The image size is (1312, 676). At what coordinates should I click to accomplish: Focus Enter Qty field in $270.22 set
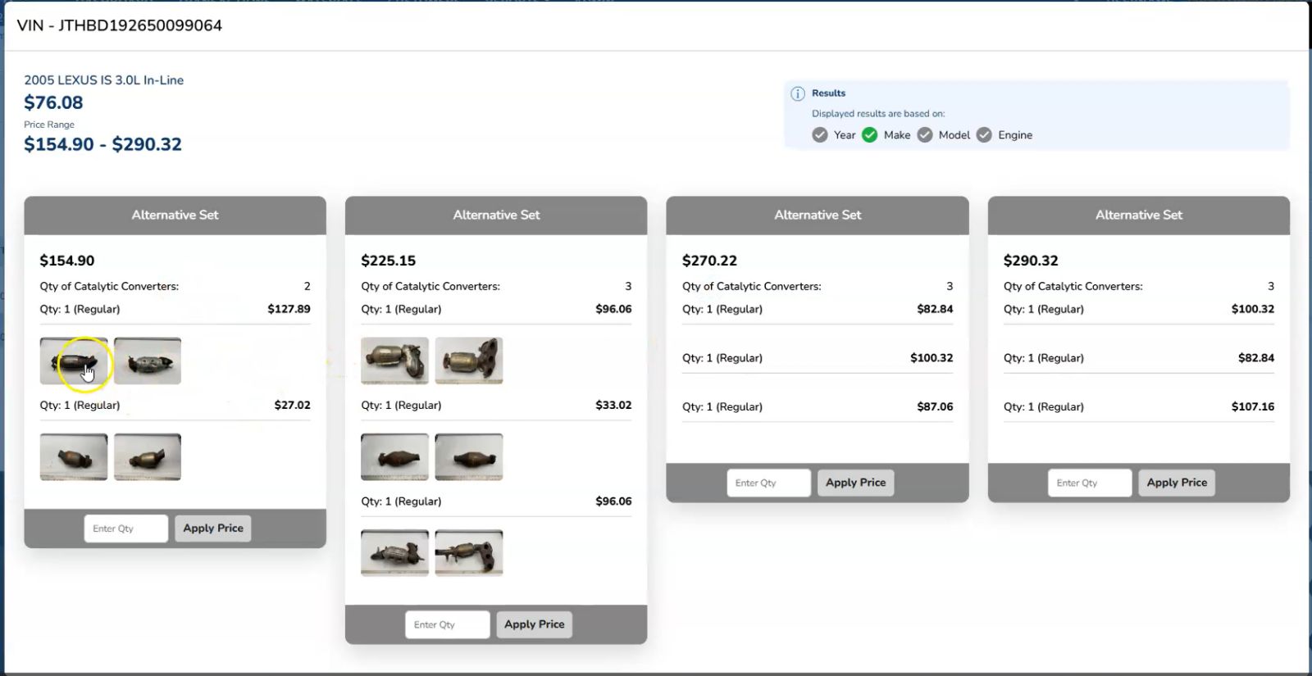coord(769,483)
